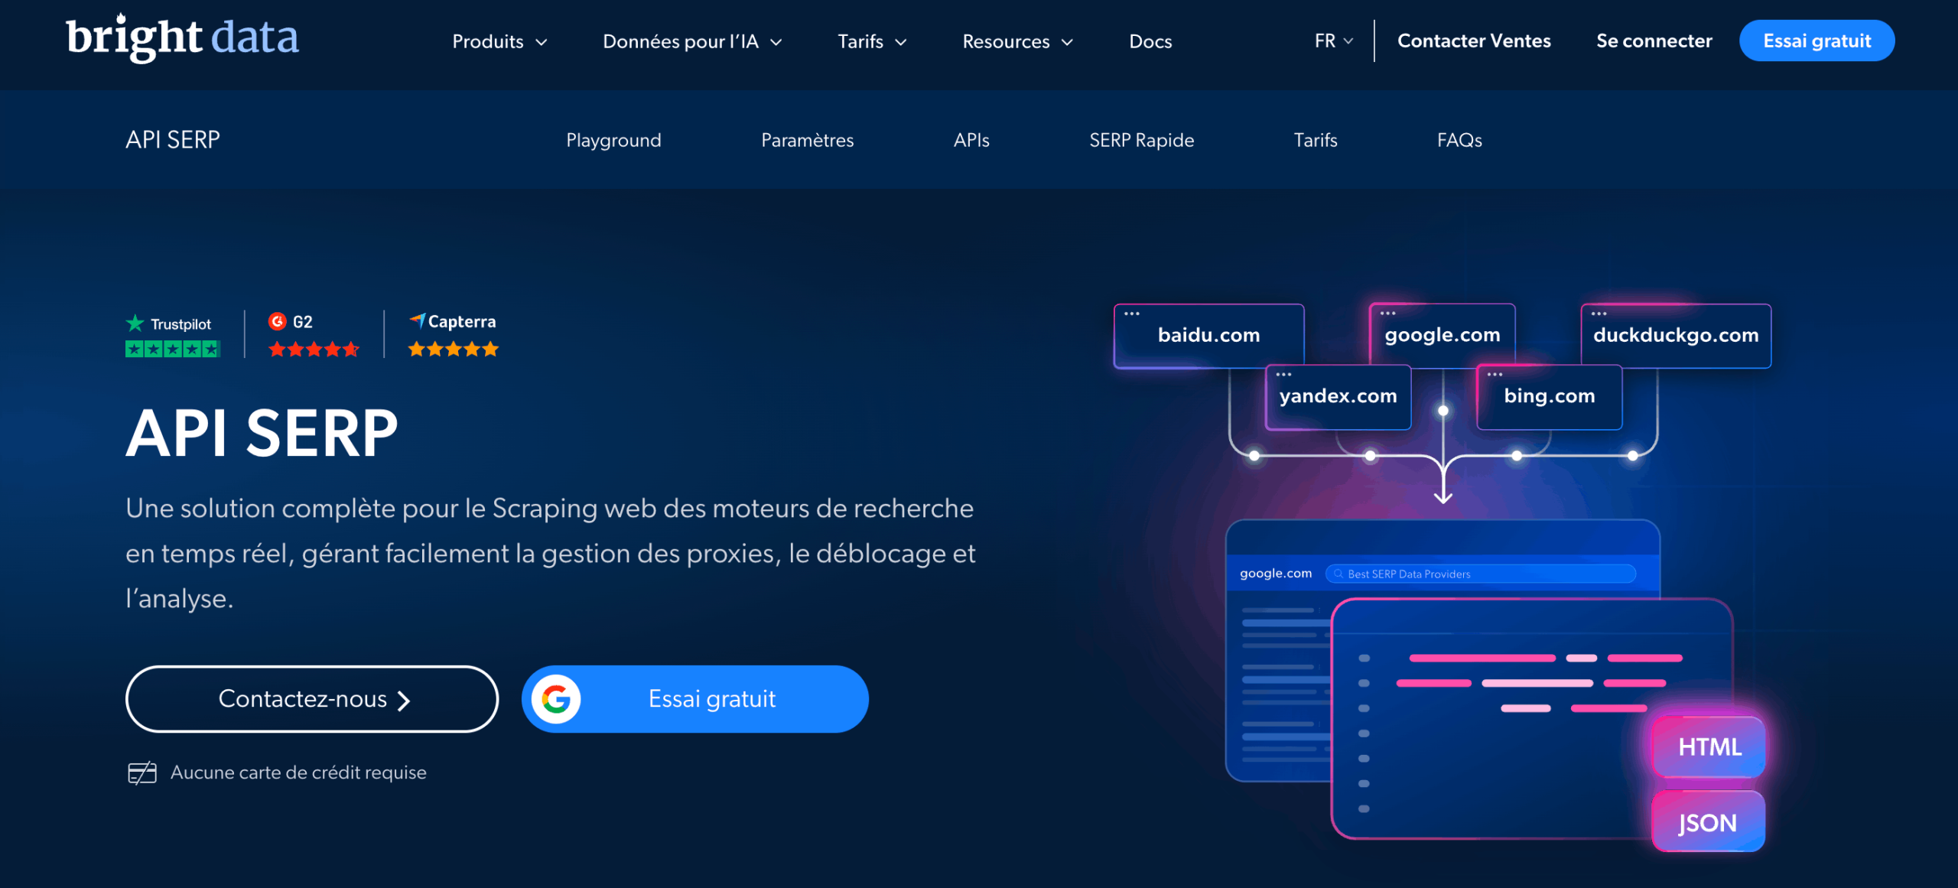Go to the SERP Rapide section

click(x=1141, y=140)
